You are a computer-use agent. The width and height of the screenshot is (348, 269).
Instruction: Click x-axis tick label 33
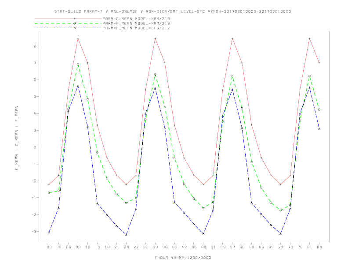pos(155,247)
